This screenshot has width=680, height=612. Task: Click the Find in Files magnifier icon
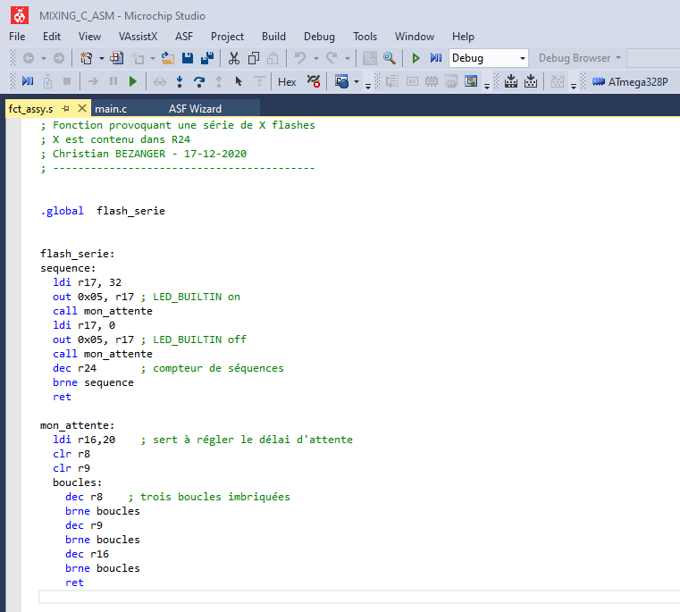pyautogui.click(x=389, y=58)
